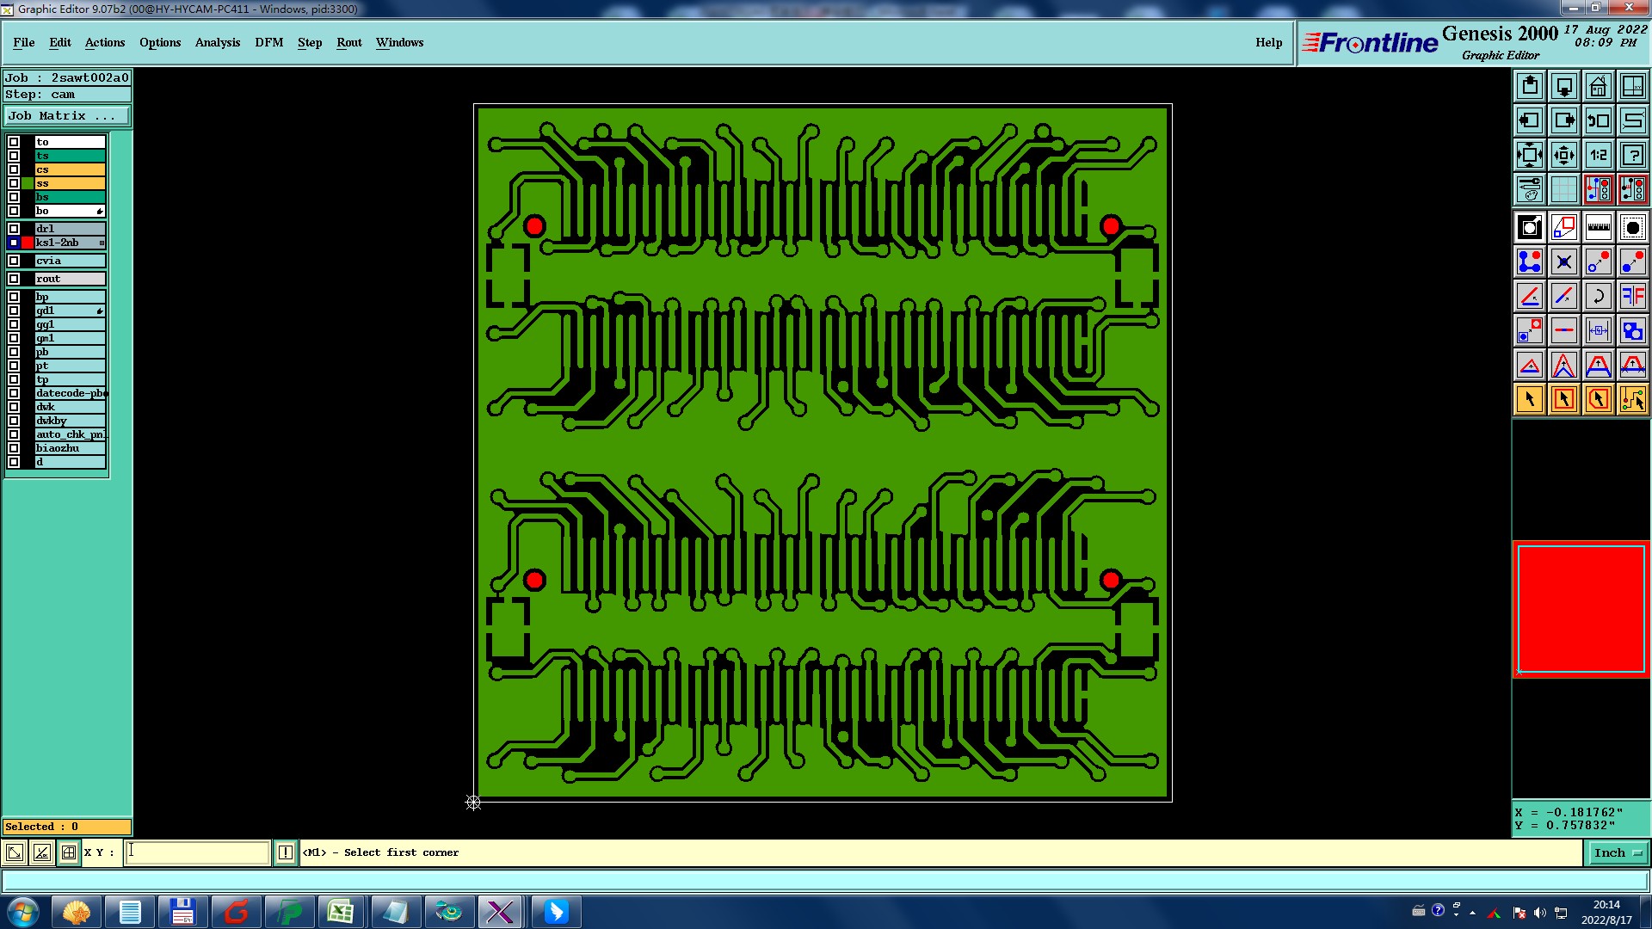This screenshot has width=1652, height=929.
Task: Toggle the drl layer checkbox
Action: coord(14,229)
